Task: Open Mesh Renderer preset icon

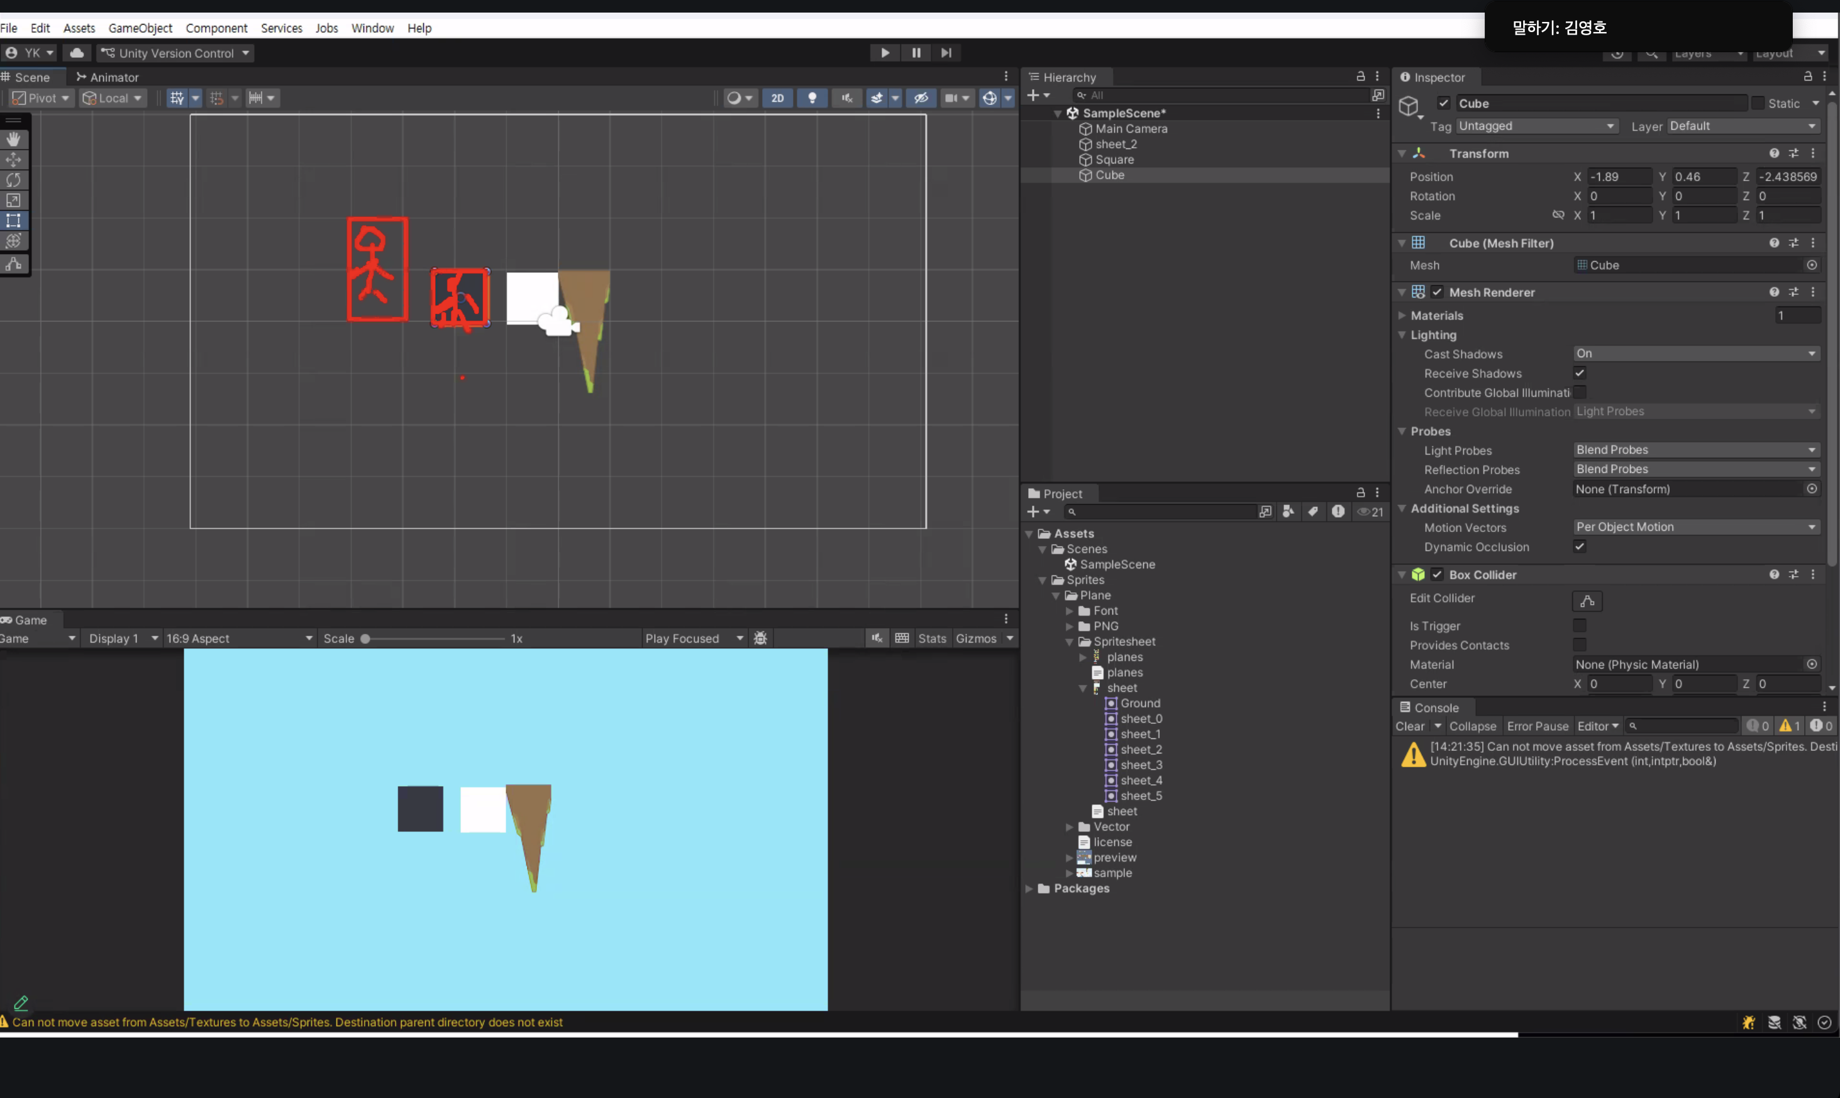Action: (x=1793, y=292)
